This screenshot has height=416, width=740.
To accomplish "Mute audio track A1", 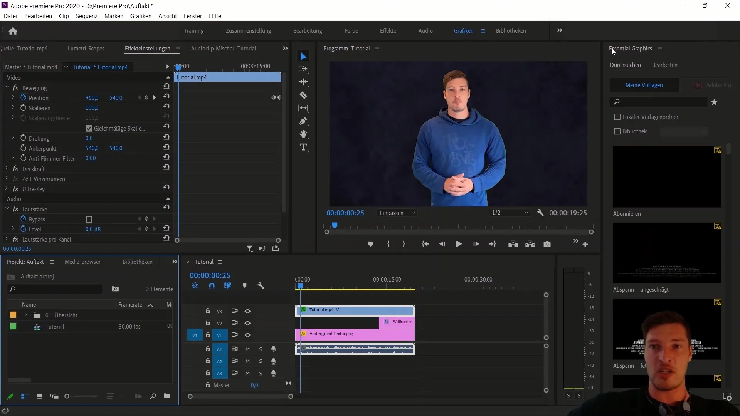I will point(248,349).
